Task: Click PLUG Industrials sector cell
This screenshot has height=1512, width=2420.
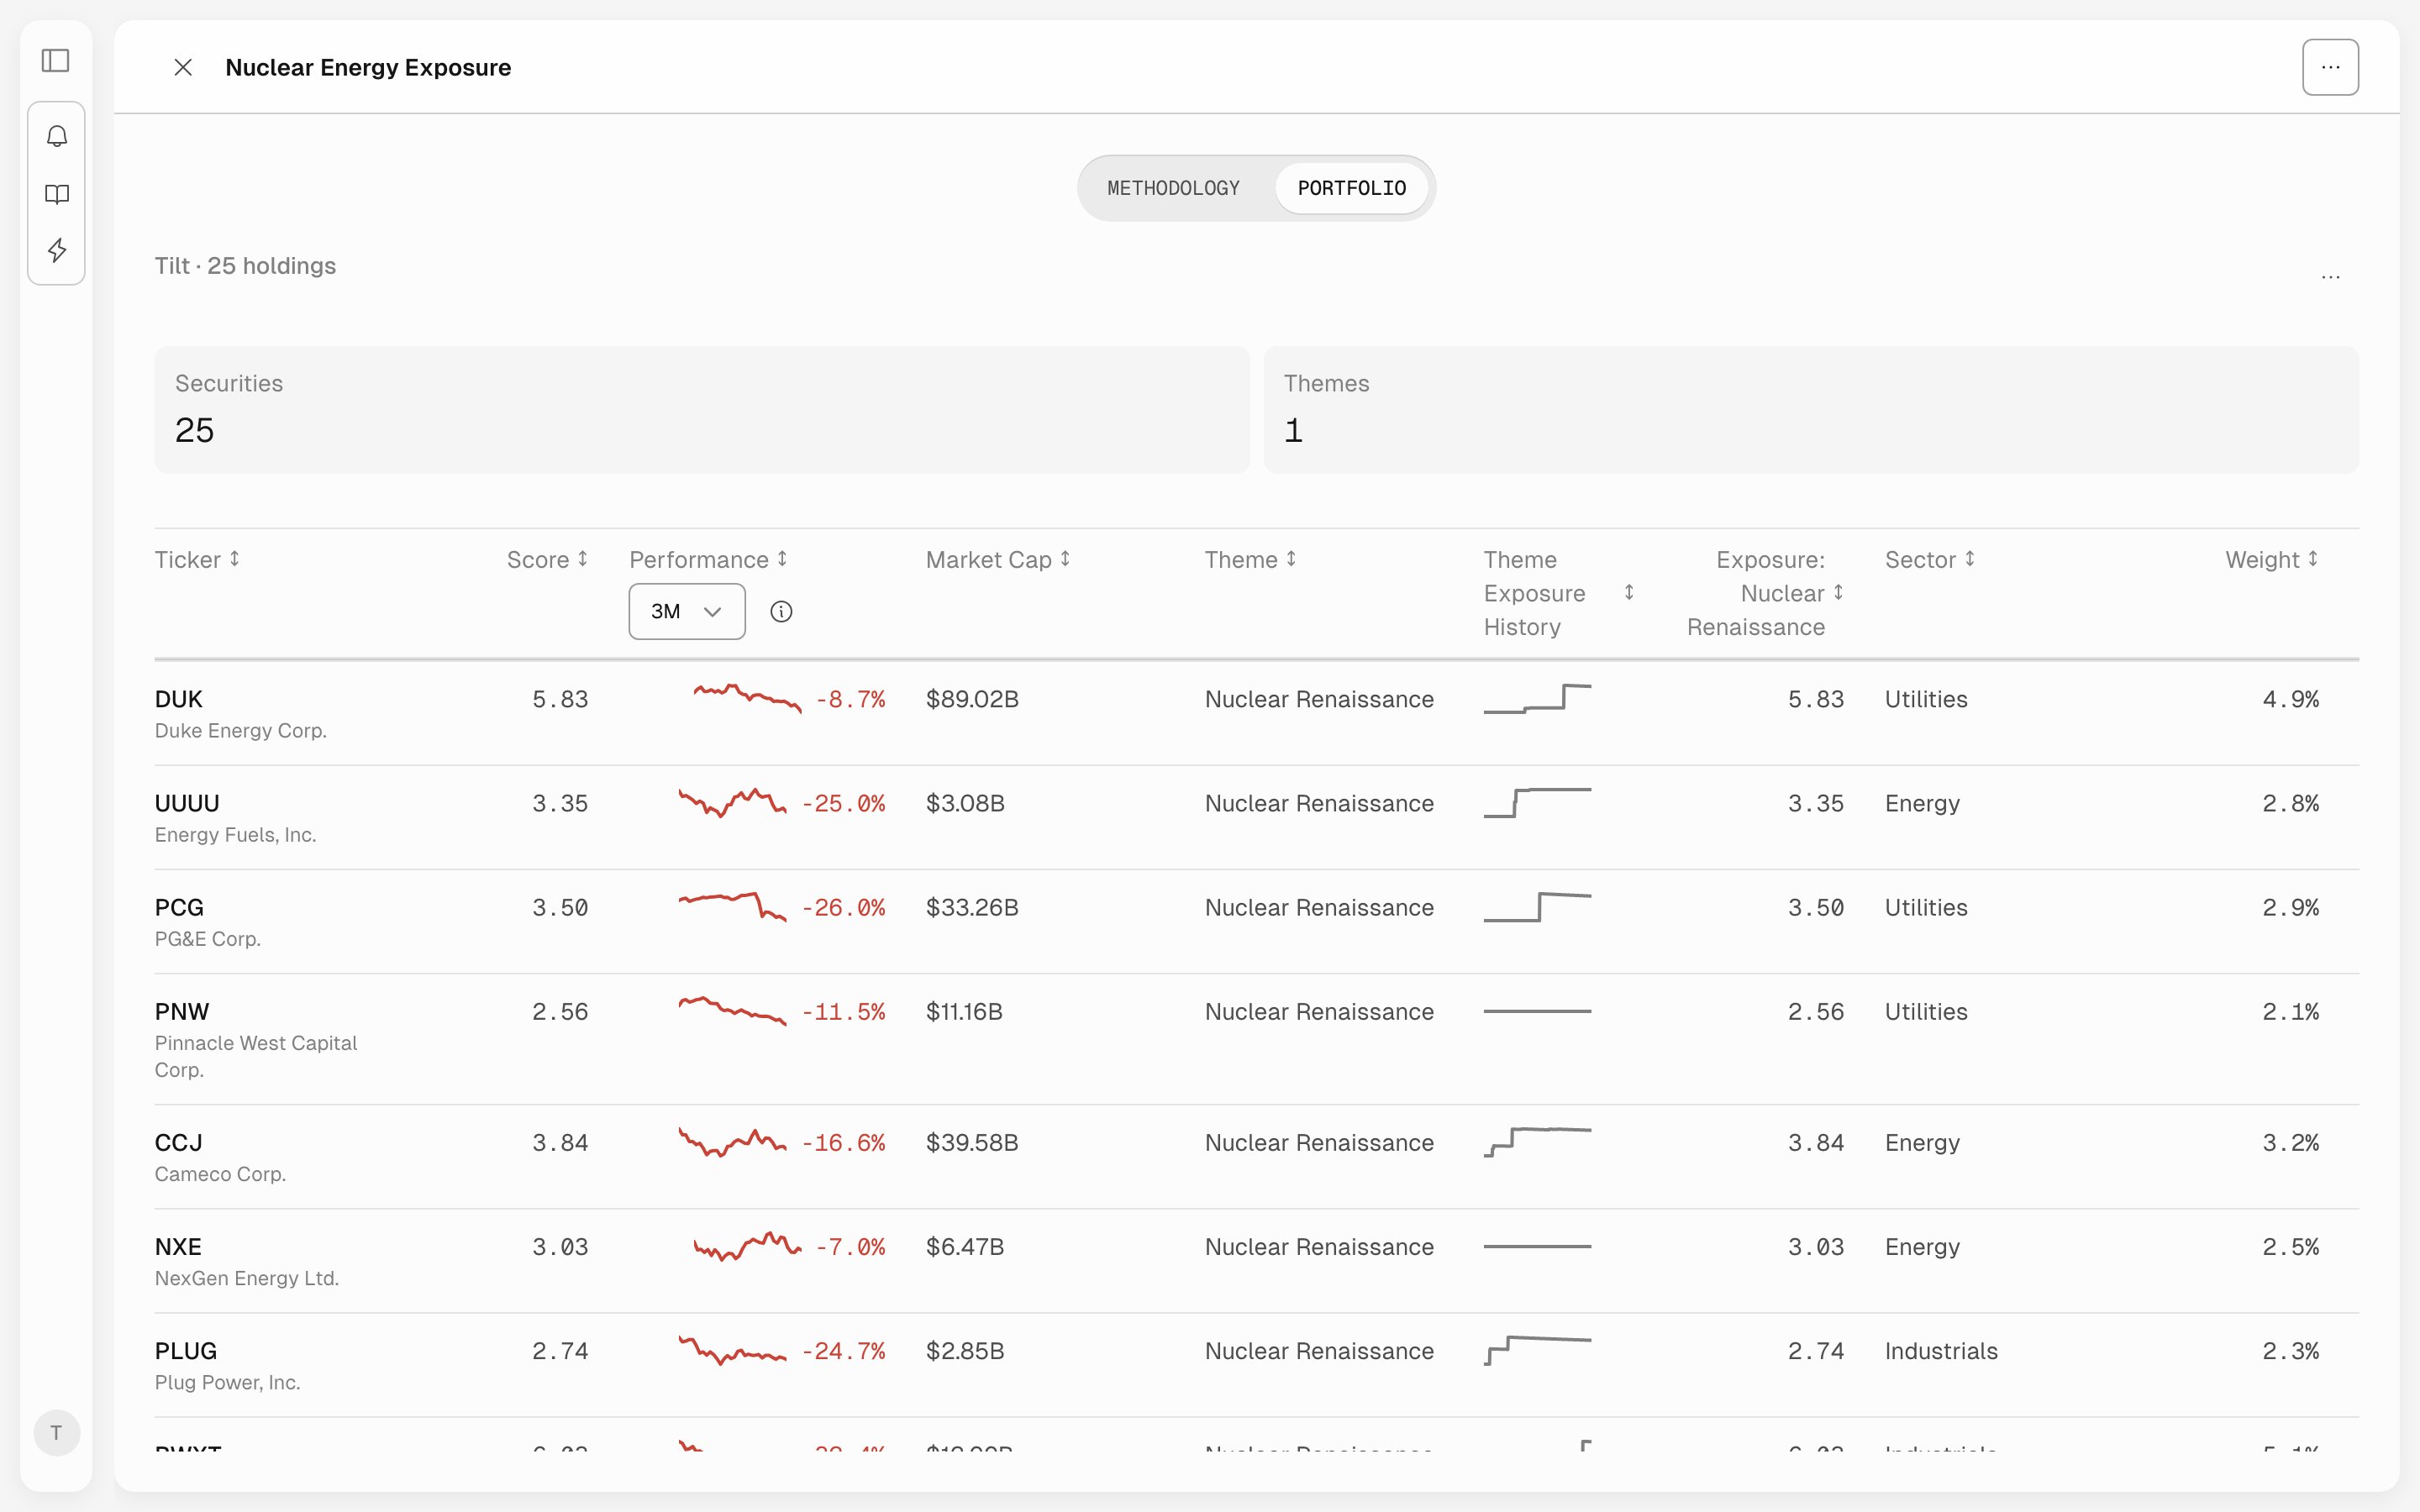Action: tap(1941, 1350)
